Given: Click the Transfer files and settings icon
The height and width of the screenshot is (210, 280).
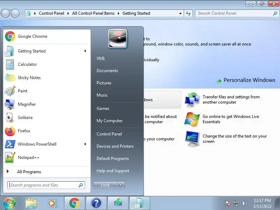Looking at the screenshot, I should coord(192,100).
